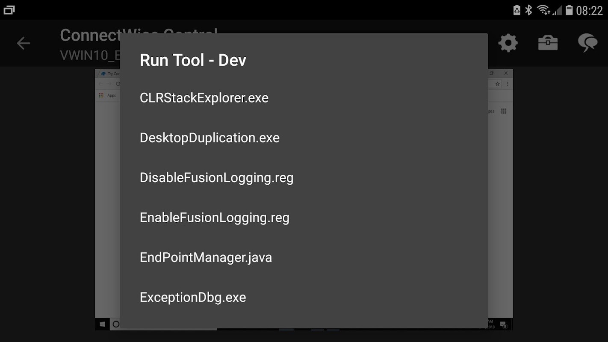Click the Cortana circle in remote taskbar

coord(115,324)
